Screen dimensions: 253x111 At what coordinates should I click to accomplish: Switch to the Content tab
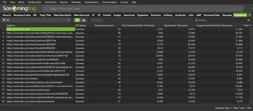click(107, 15)
